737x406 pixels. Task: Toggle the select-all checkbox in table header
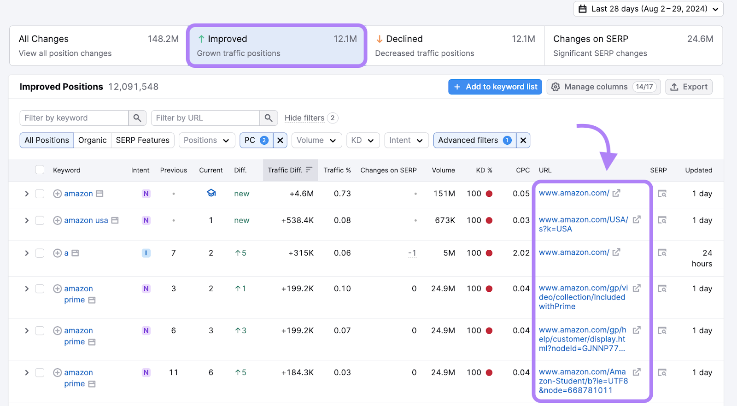point(40,170)
